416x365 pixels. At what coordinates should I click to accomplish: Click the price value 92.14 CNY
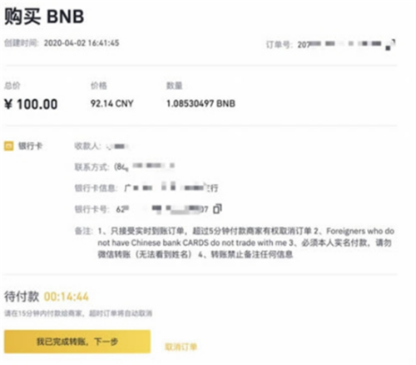pos(112,103)
